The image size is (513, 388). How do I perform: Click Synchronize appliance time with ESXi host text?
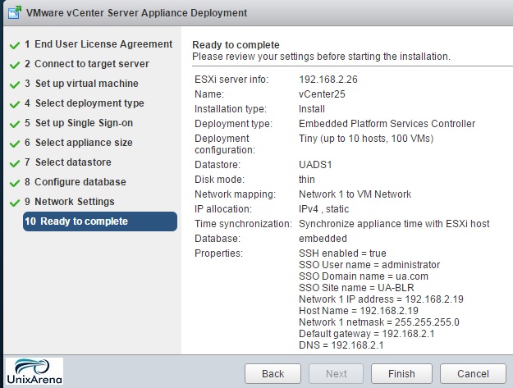(394, 224)
